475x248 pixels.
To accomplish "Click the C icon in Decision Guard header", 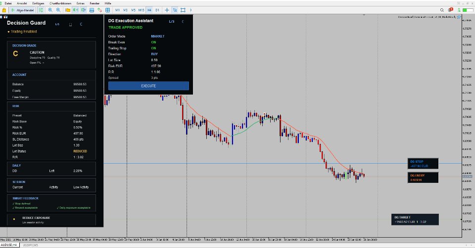I will [x=81, y=24].
